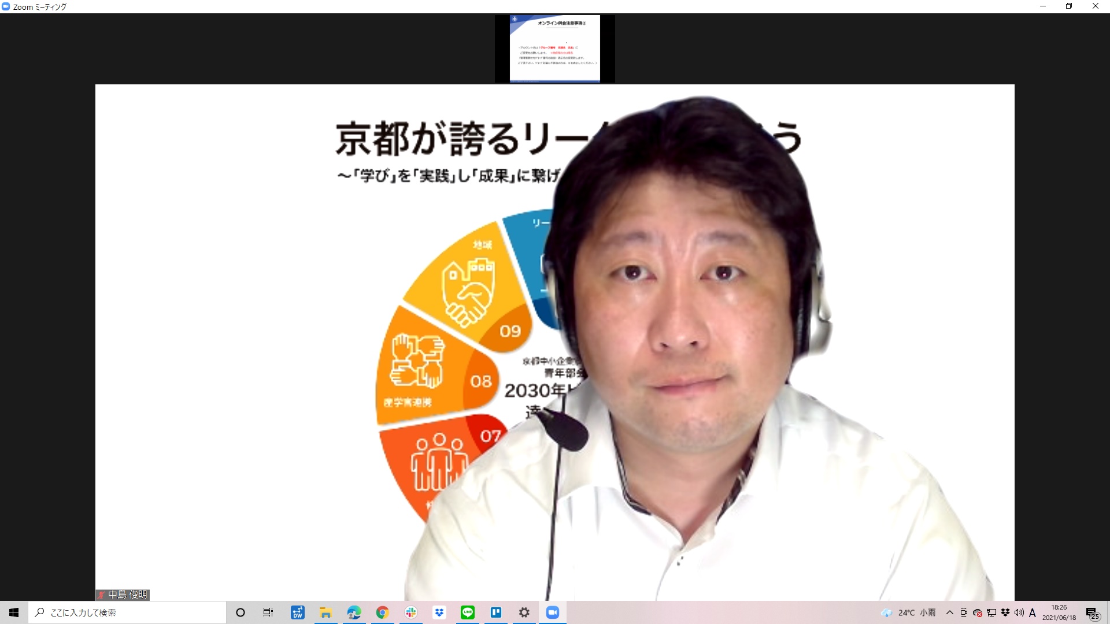Open weather widget showing 24°C 小雨
The height and width of the screenshot is (624, 1110).
tap(908, 612)
